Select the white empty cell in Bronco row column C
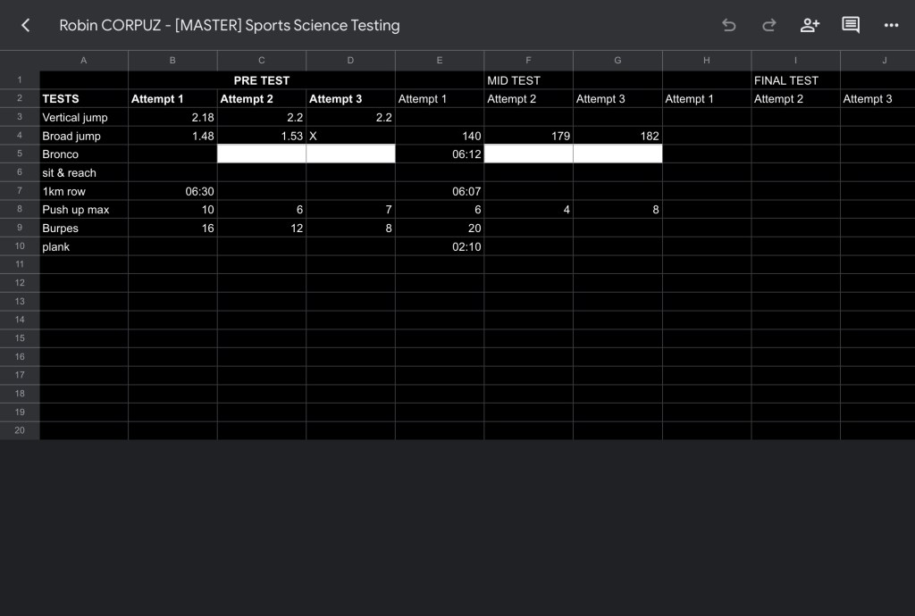Viewport: 915px width, 616px height. tap(262, 154)
